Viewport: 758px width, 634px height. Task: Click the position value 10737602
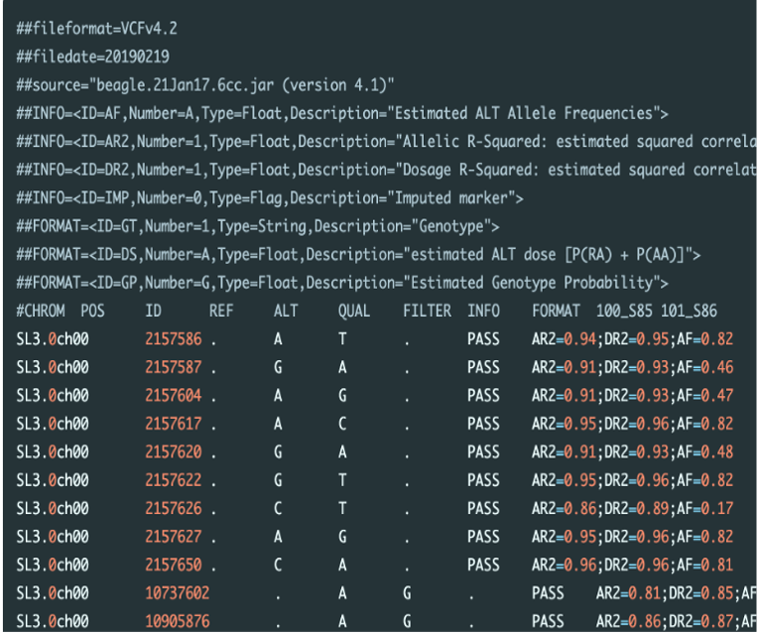point(177,594)
